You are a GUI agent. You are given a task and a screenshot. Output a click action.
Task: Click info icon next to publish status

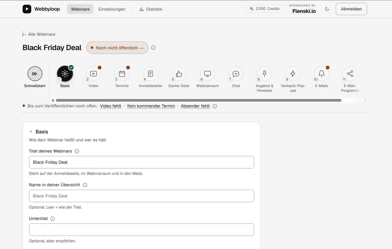point(153,48)
